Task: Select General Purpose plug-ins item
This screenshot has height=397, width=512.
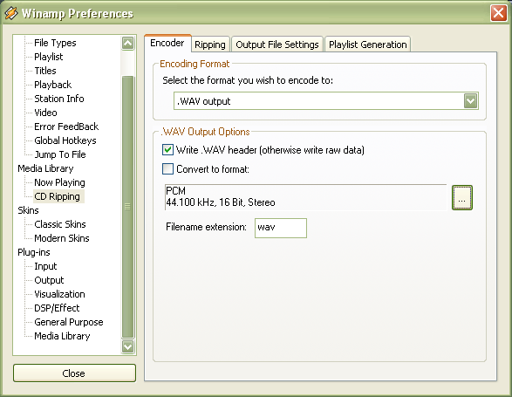Action: 69,322
